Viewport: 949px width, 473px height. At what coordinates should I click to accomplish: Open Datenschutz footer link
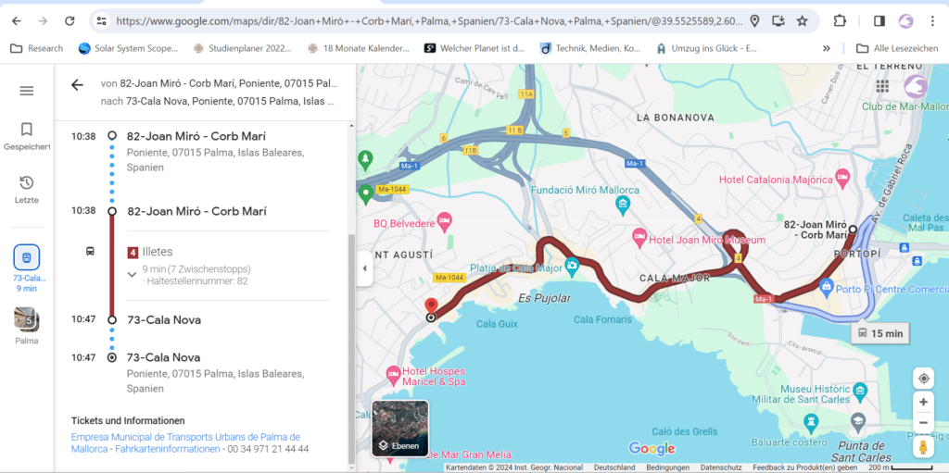pyautogui.click(x=721, y=467)
